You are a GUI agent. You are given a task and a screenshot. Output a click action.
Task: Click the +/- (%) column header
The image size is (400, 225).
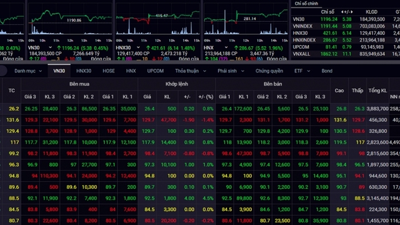pyautogui.click(x=206, y=97)
